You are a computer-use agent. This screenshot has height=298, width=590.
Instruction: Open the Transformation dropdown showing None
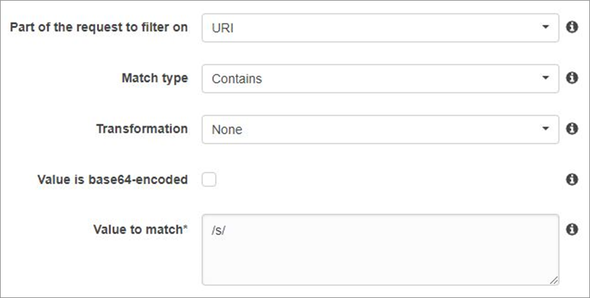coord(380,129)
